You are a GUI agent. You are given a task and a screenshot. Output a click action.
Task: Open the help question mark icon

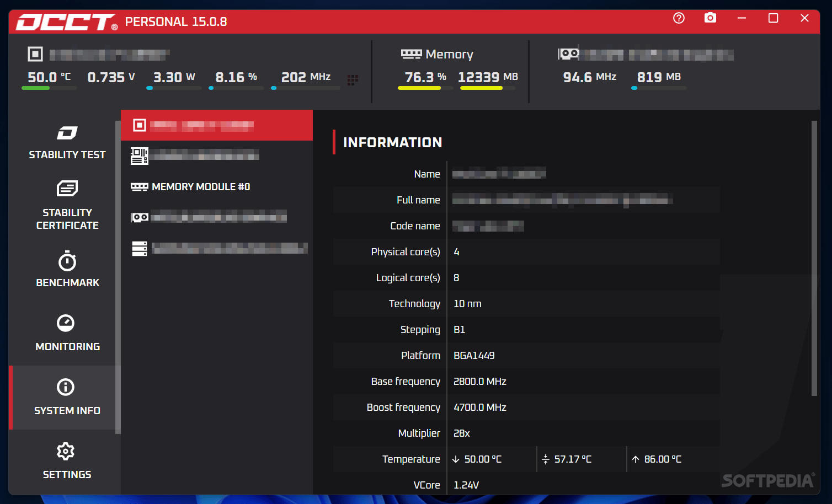click(679, 18)
